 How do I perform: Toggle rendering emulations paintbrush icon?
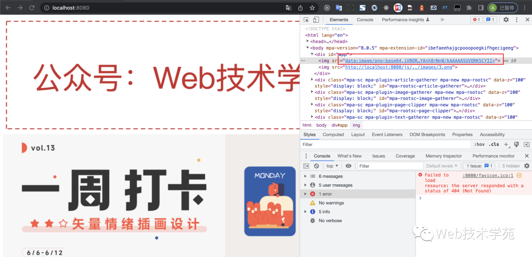516,144
